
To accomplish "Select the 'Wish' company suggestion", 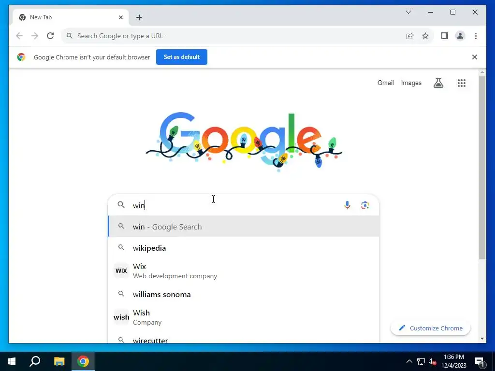I will (x=244, y=317).
